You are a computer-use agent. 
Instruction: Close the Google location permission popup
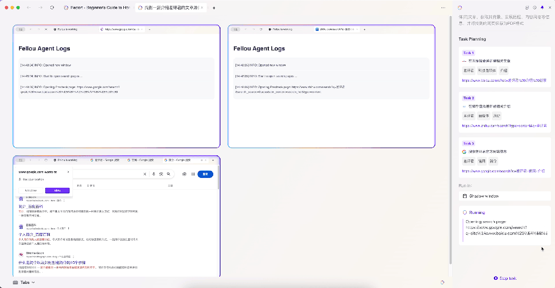[68, 172]
